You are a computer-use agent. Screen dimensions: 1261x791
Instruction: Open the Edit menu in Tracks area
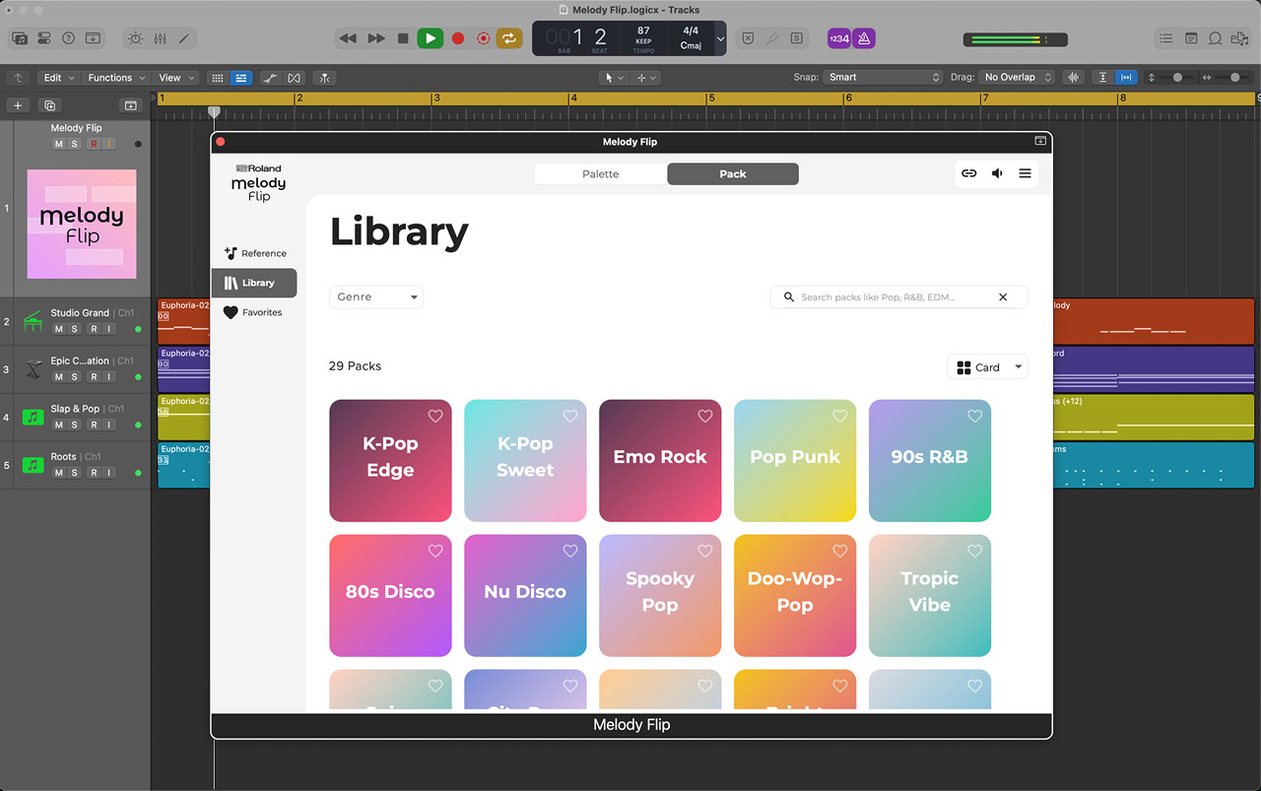click(58, 78)
